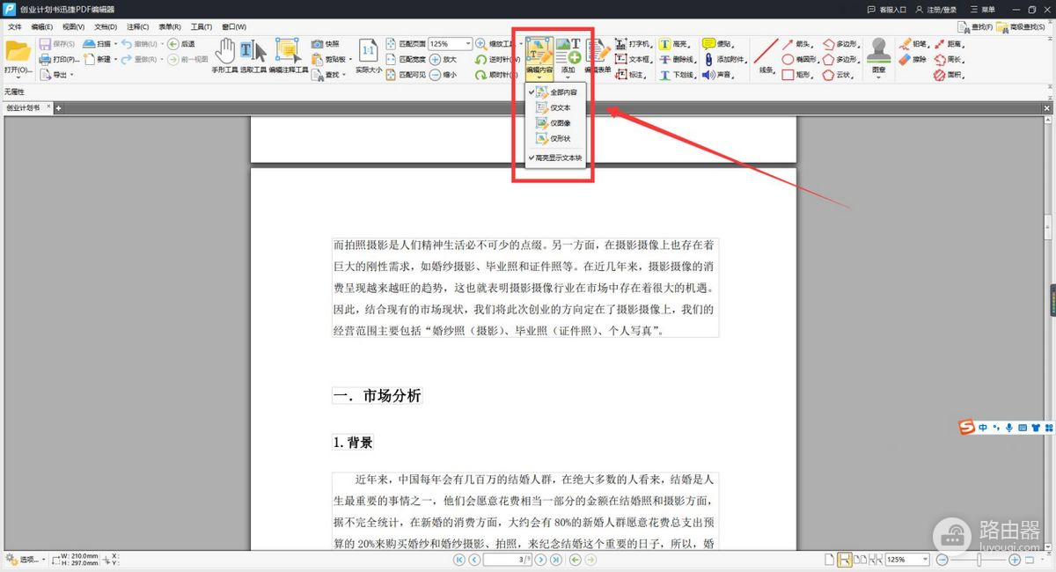Expand the 添加 dropdown arrow
The height and width of the screenshot is (572, 1056).
(x=568, y=77)
